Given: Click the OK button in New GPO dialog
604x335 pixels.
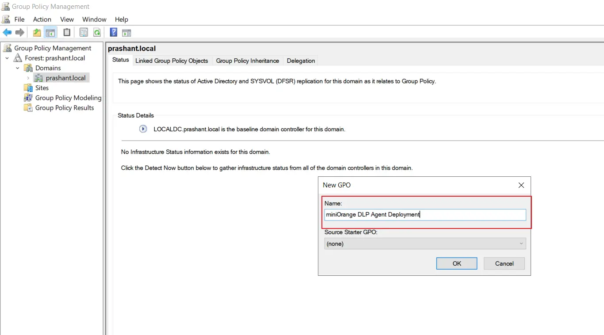Looking at the screenshot, I should (x=456, y=263).
